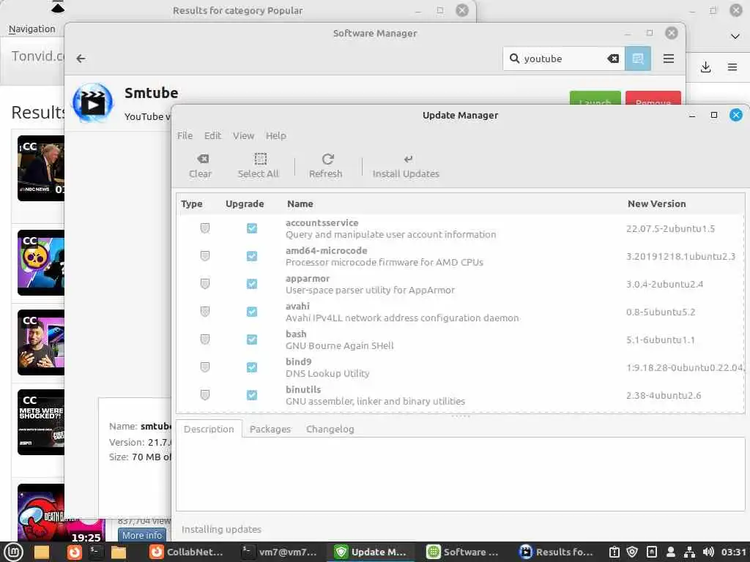Sort by the New Version column header
This screenshot has width=750, height=562.
[656, 203]
